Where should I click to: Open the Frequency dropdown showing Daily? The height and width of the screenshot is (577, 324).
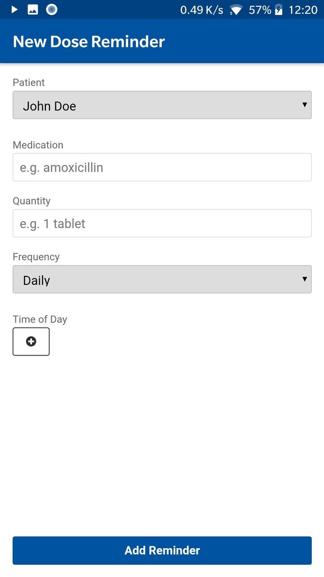coord(162,279)
